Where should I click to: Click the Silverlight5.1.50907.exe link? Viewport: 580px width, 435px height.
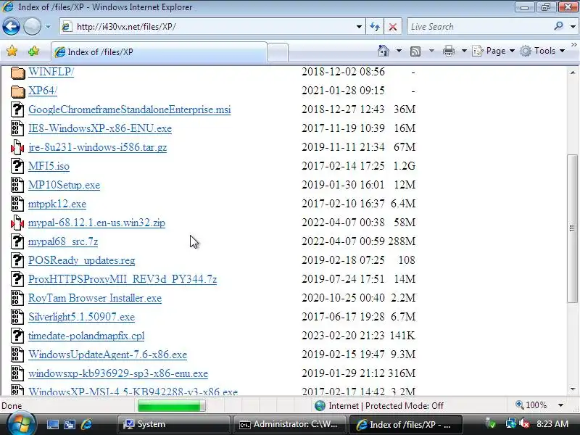81,317
